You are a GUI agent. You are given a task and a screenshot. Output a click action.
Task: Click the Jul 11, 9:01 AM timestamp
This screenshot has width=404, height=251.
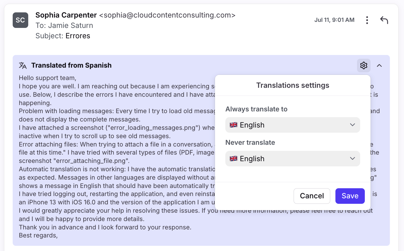click(334, 20)
